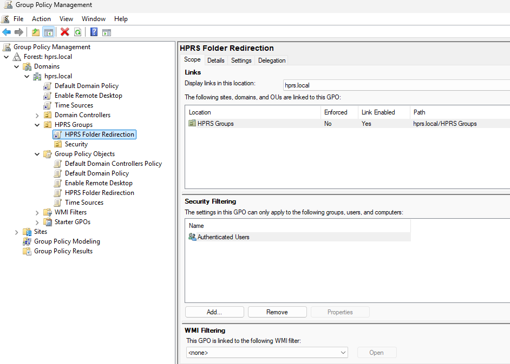510x364 pixels.
Task: Expand the WMI Filters node
Action: [x=37, y=213]
